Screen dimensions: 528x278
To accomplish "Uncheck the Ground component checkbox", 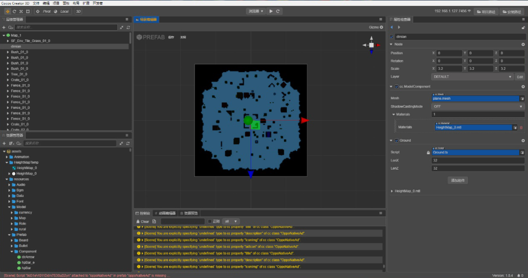I will 396,141.
